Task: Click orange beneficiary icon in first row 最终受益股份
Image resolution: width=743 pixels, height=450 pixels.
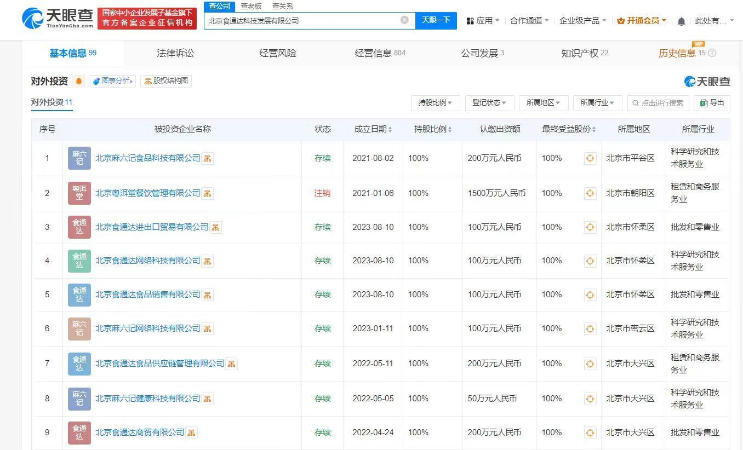Action: tap(590, 158)
